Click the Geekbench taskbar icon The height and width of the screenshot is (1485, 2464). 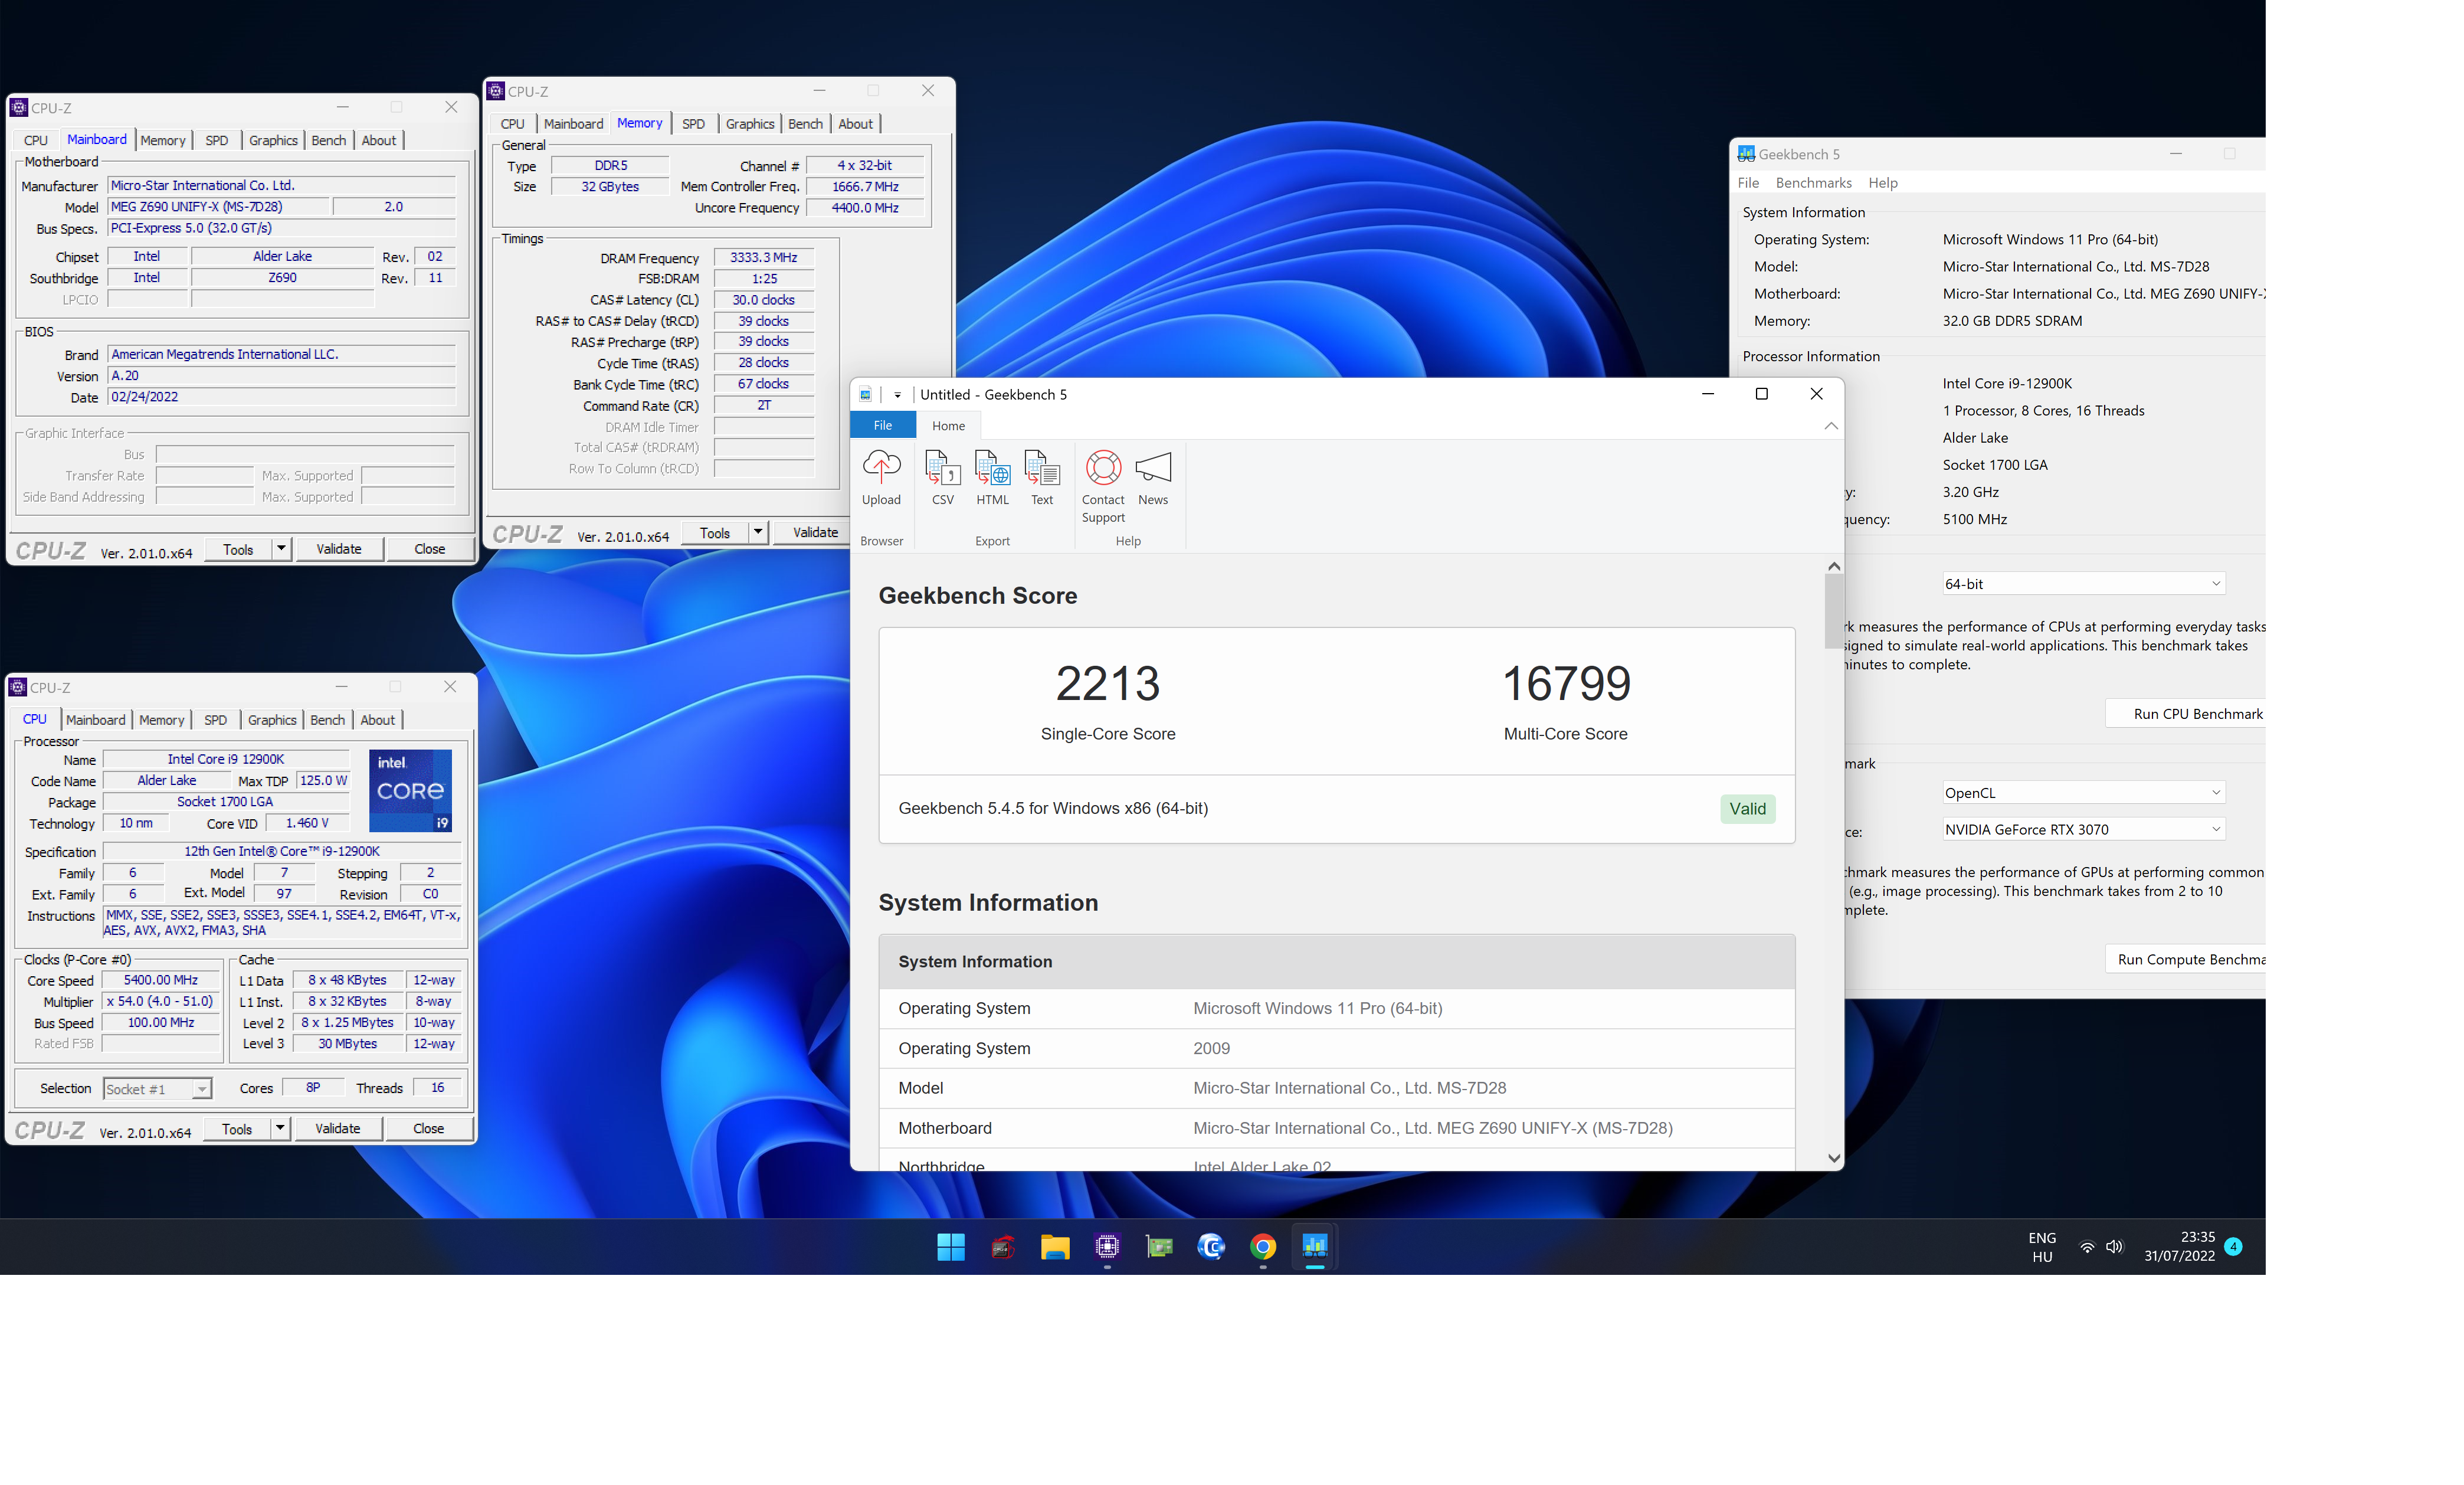coord(1315,1247)
